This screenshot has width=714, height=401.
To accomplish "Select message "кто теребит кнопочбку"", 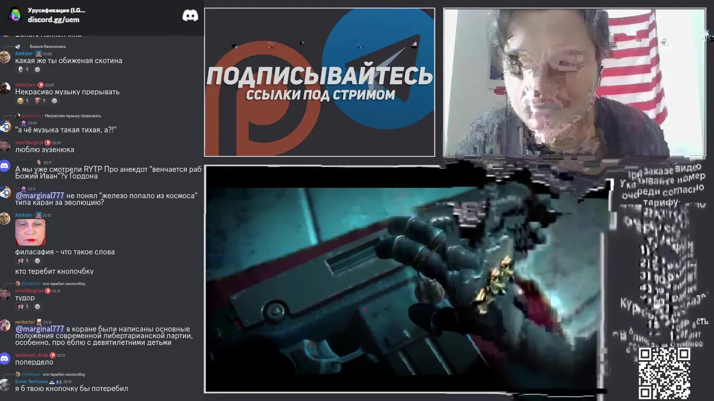I will 54,271.
